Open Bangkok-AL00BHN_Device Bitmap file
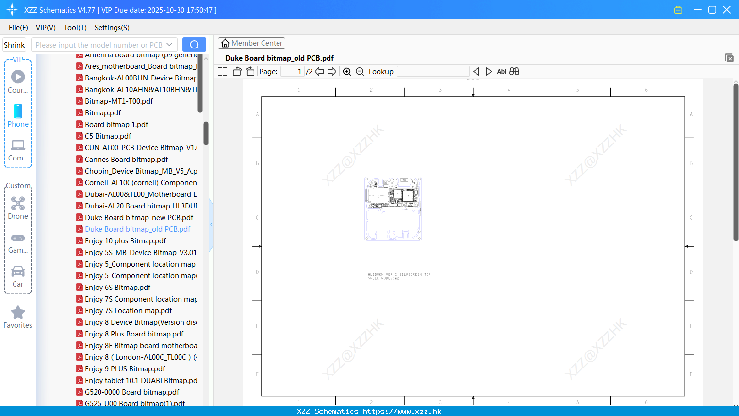739x416 pixels. [137, 78]
